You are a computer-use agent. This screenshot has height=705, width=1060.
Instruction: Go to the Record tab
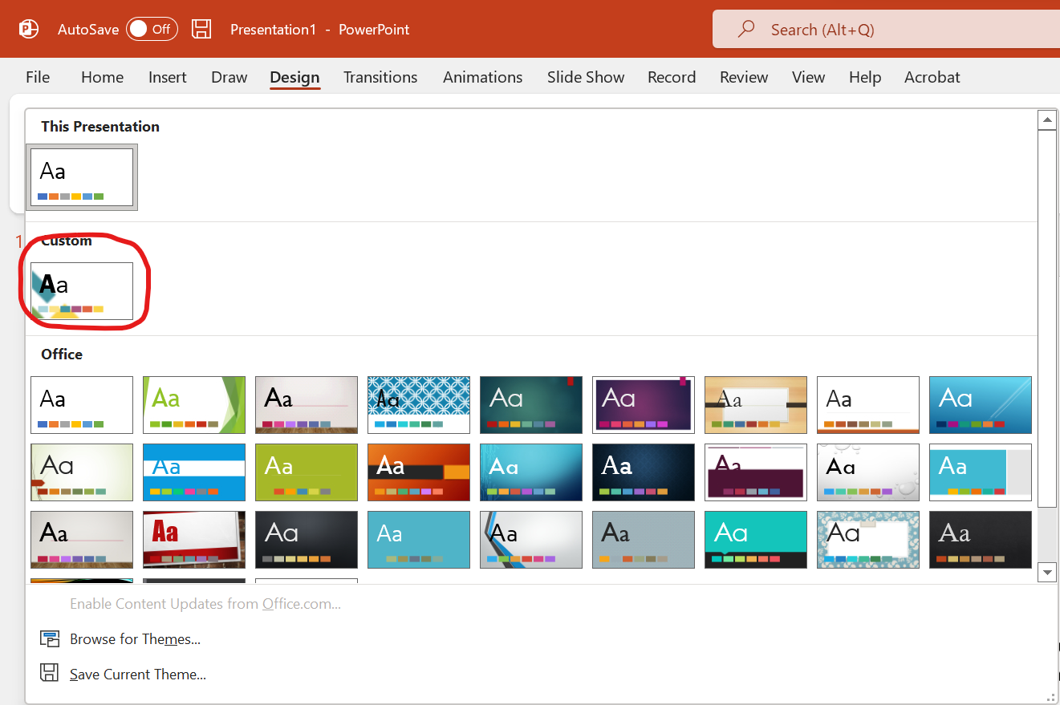(672, 77)
